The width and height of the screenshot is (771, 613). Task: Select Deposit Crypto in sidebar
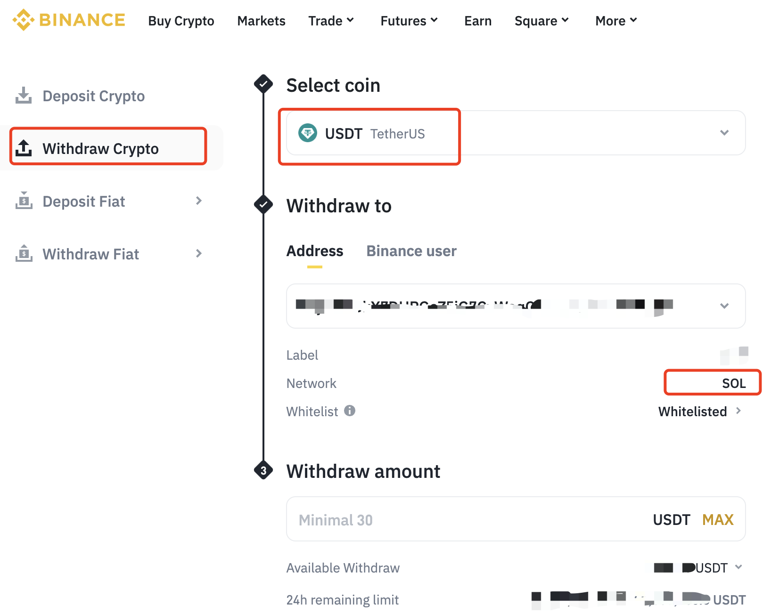tap(94, 96)
